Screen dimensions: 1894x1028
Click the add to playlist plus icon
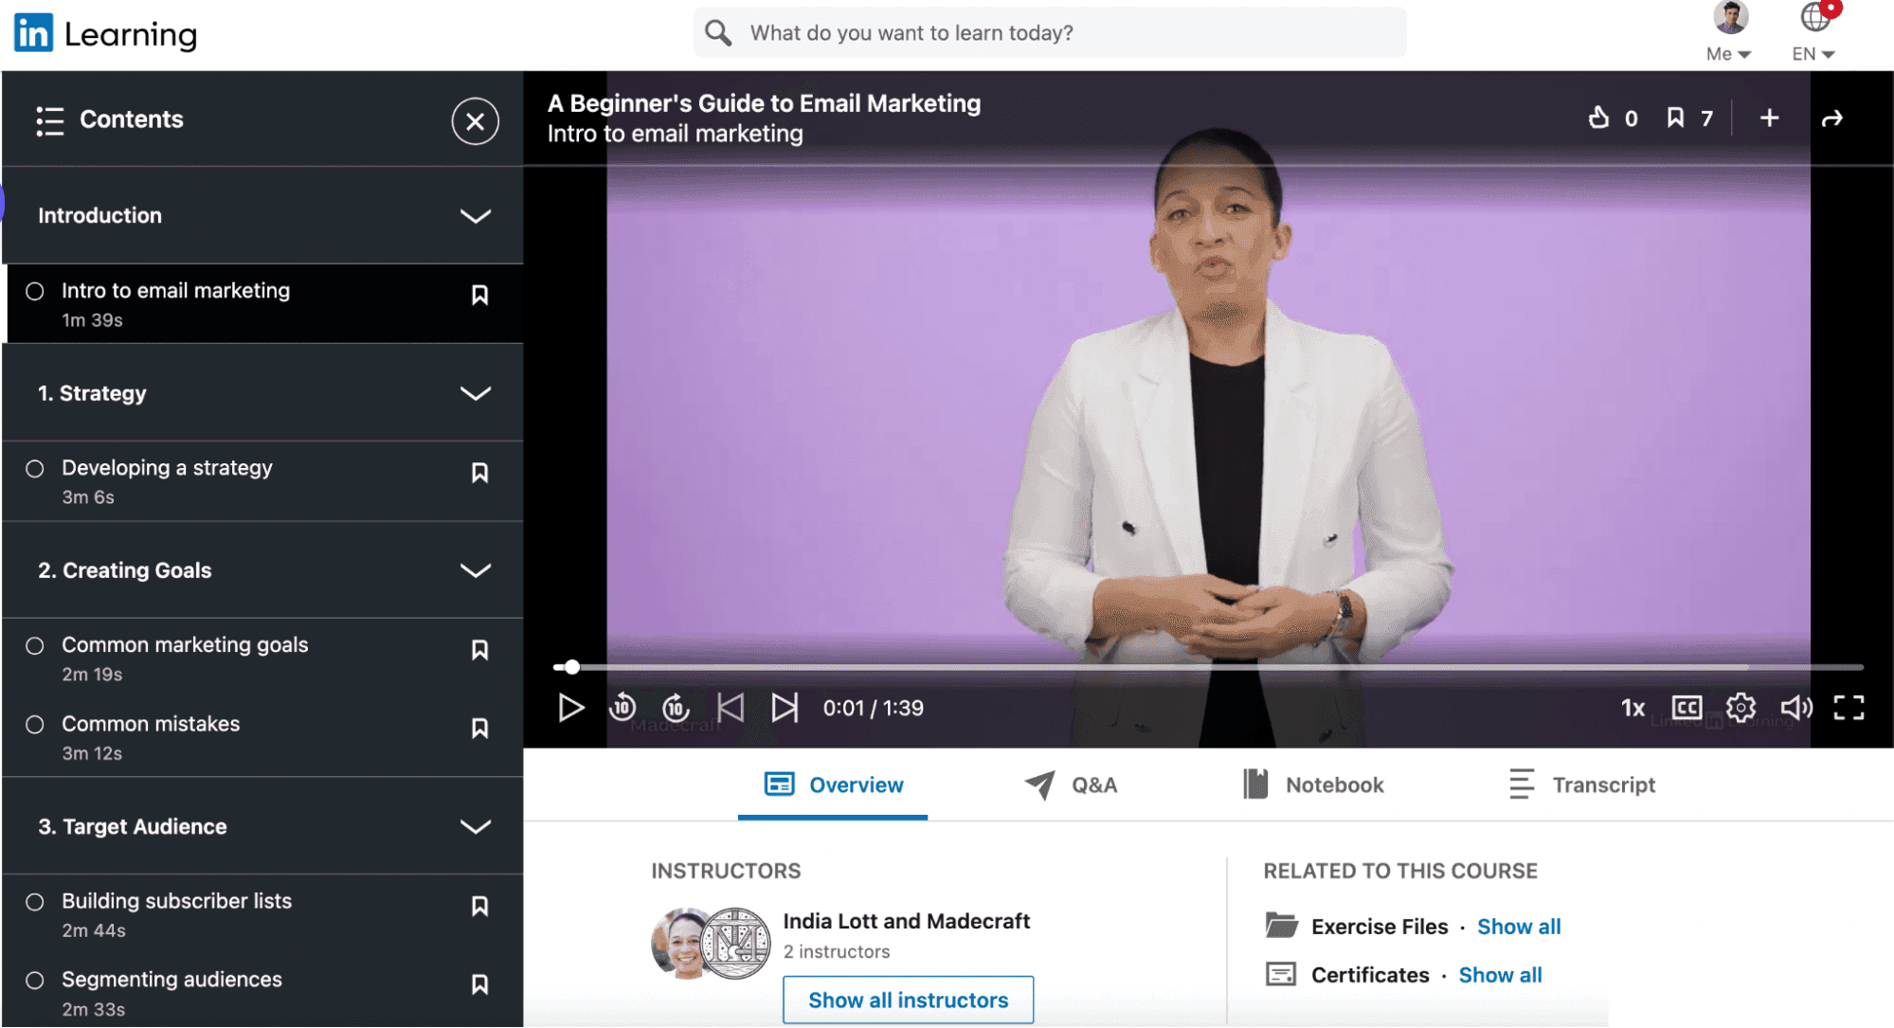(x=1770, y=119)
